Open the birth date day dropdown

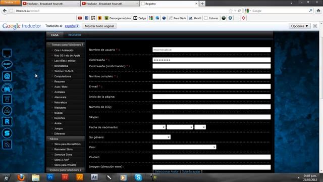tap(159, 127)
